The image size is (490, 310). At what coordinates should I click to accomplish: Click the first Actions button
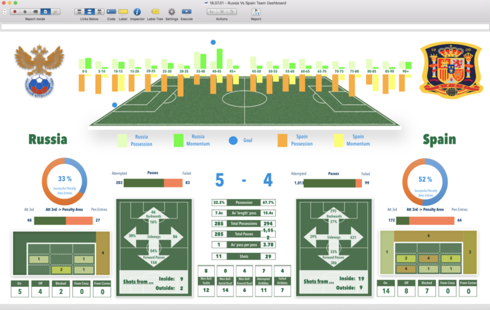tap(211, 12)
